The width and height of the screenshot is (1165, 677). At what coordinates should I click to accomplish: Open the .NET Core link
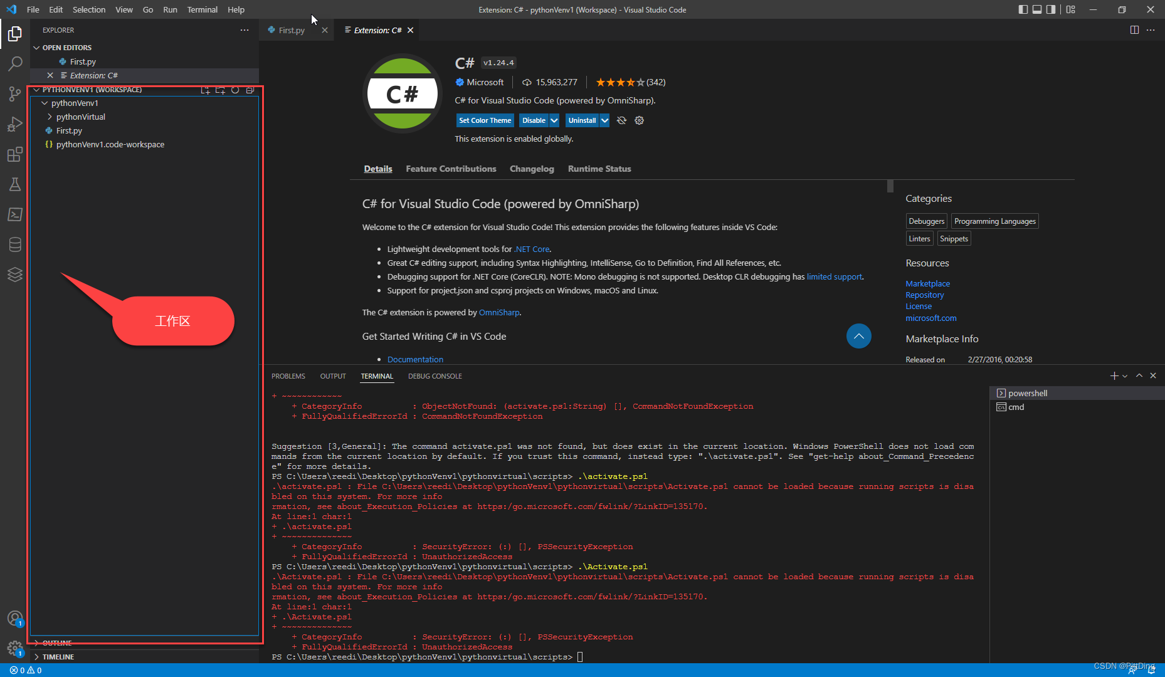click(x=532, y=249)
